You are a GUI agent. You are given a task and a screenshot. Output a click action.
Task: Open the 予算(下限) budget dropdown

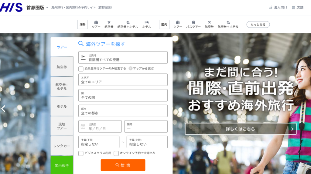pos(99,142)
